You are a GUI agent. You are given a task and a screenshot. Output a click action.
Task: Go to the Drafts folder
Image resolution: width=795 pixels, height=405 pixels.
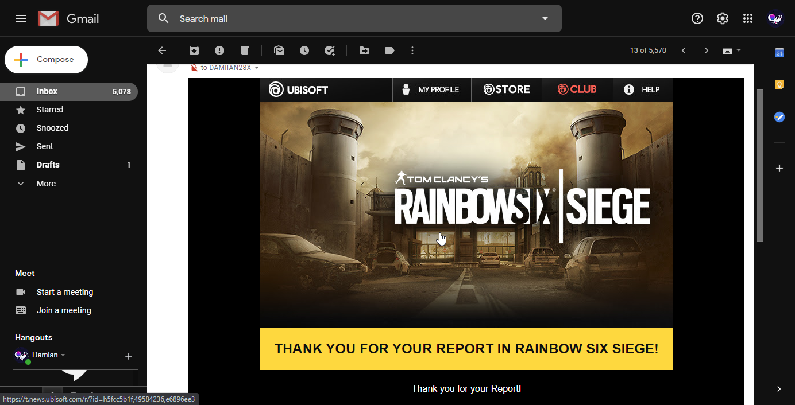pos(48,165)
